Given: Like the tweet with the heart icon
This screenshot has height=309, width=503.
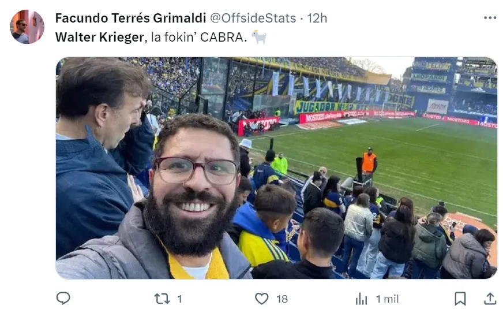Looking at the screenshot, I should click(262, 299).
